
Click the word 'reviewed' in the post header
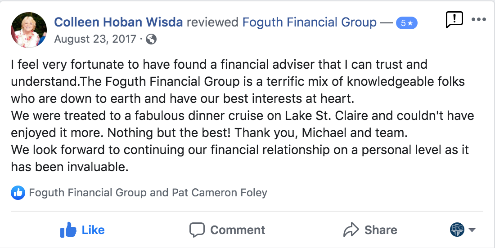click(212, 22)
